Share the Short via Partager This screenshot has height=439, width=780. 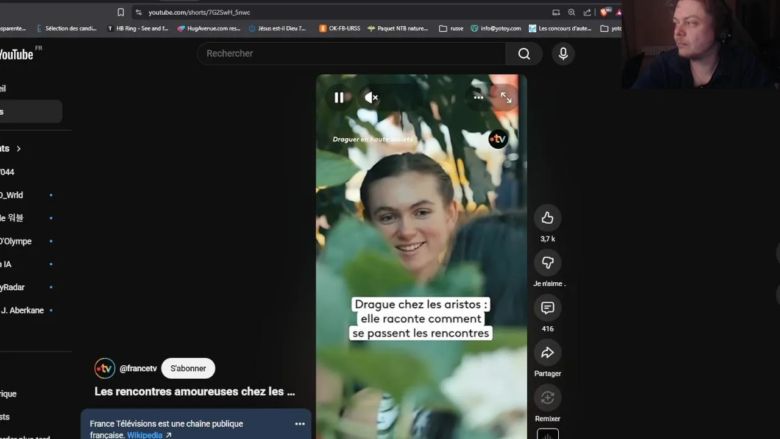547,352
